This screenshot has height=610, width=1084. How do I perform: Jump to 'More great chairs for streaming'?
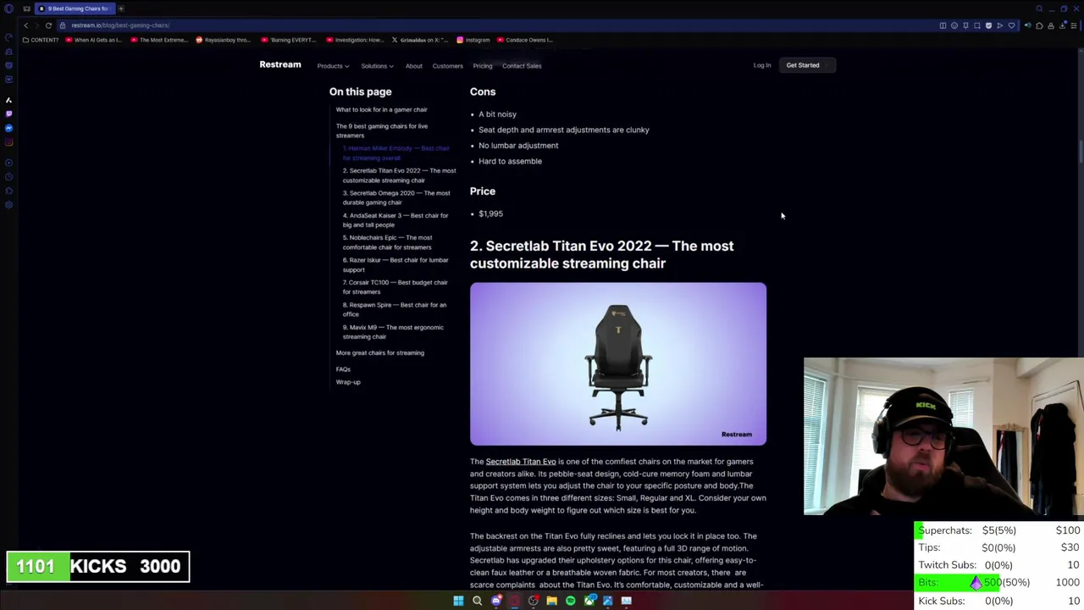pos(379,352)
